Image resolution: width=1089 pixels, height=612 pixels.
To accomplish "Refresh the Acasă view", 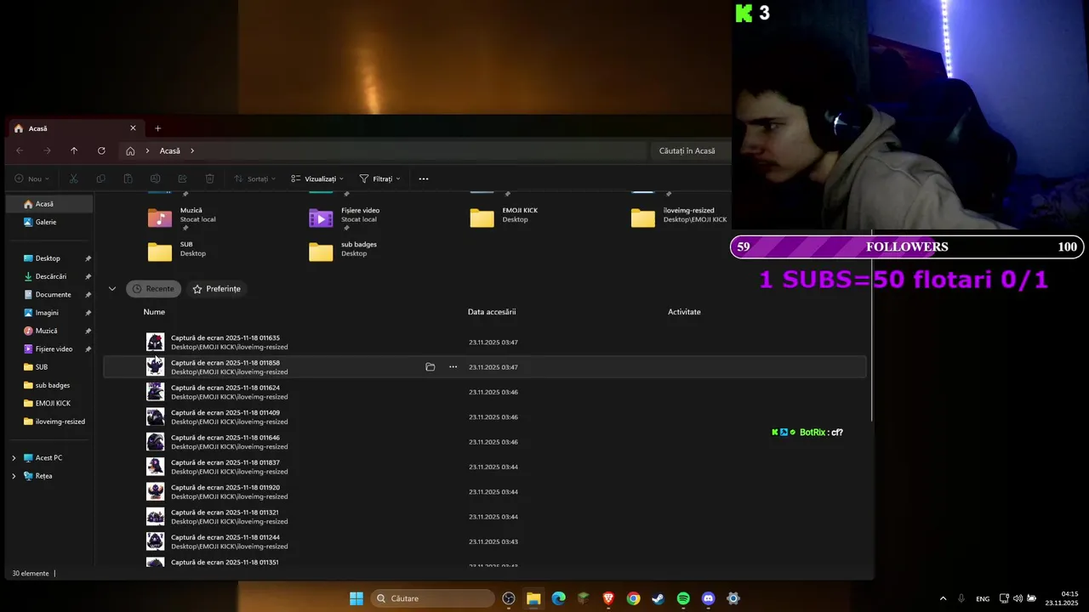I will (101, 150).
